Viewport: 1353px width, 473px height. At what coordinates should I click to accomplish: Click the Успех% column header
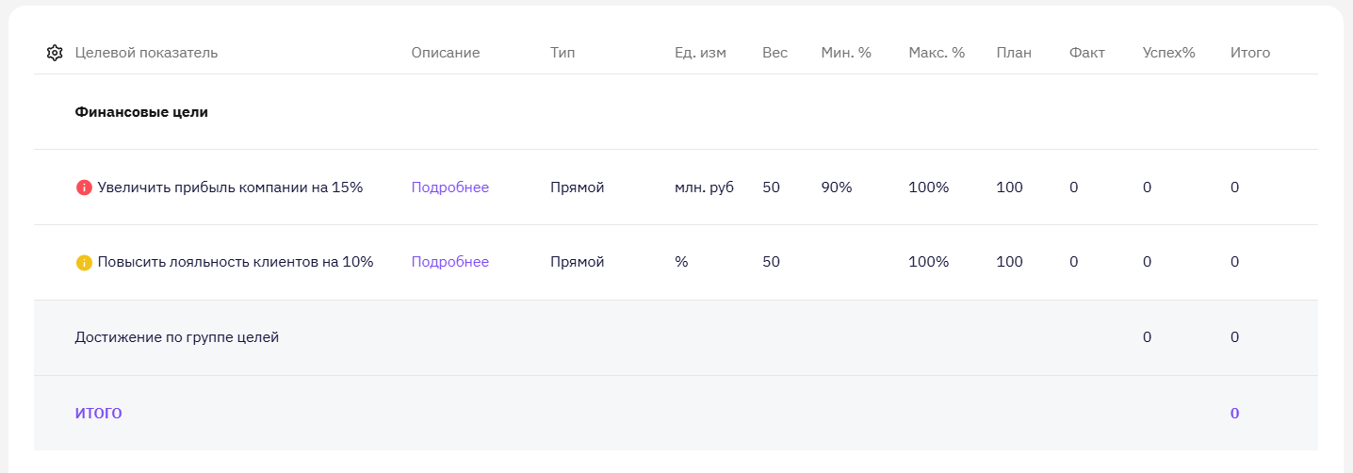(1168, 53)
